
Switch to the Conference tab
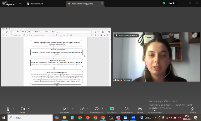(x=35, y=4)
